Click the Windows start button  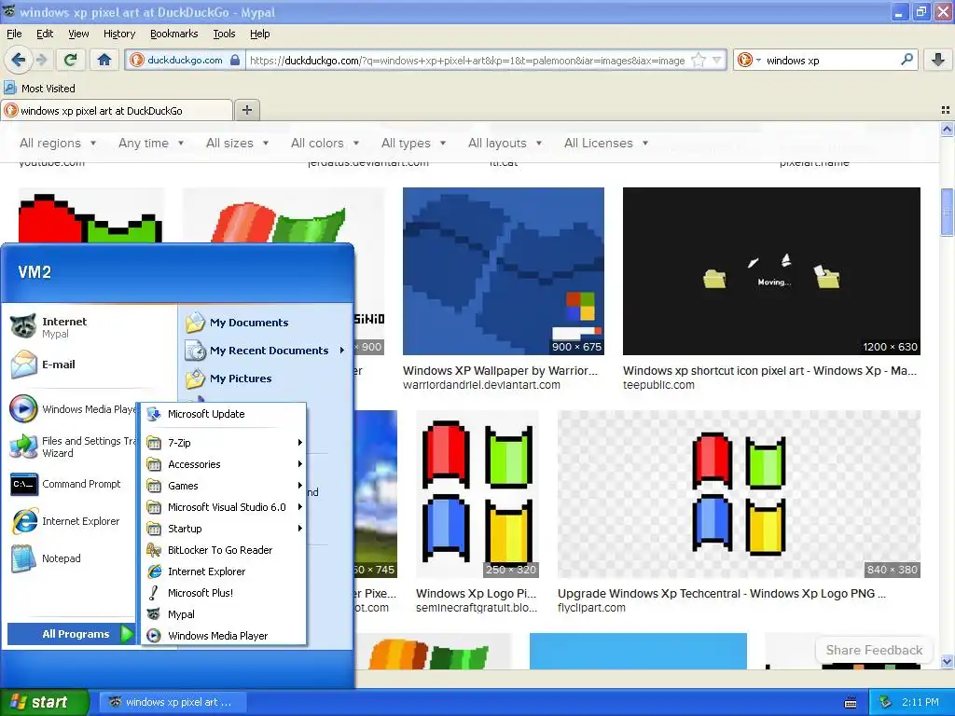coord(44,703)
